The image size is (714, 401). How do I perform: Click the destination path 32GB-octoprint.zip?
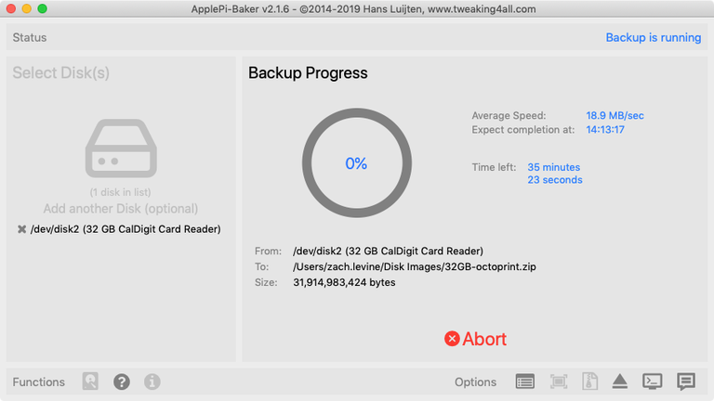point(414,266)
